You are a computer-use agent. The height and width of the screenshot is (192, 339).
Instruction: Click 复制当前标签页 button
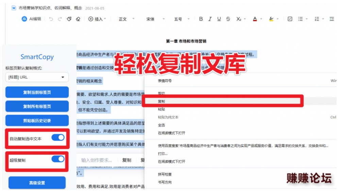point(37,92)
